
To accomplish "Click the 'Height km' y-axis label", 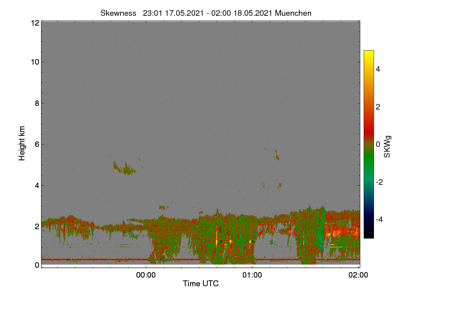I will click(x=22, y=143).
